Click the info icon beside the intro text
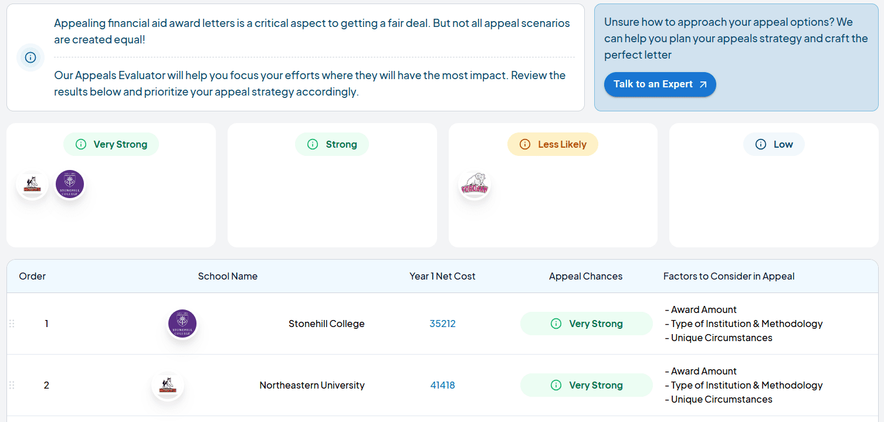The width and height of the screenshot is (884, 422). click(31, 57)
